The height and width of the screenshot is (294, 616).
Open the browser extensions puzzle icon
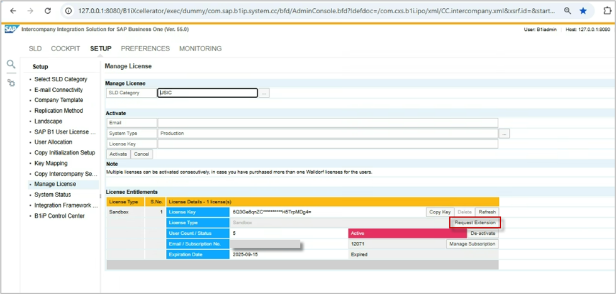607,11
